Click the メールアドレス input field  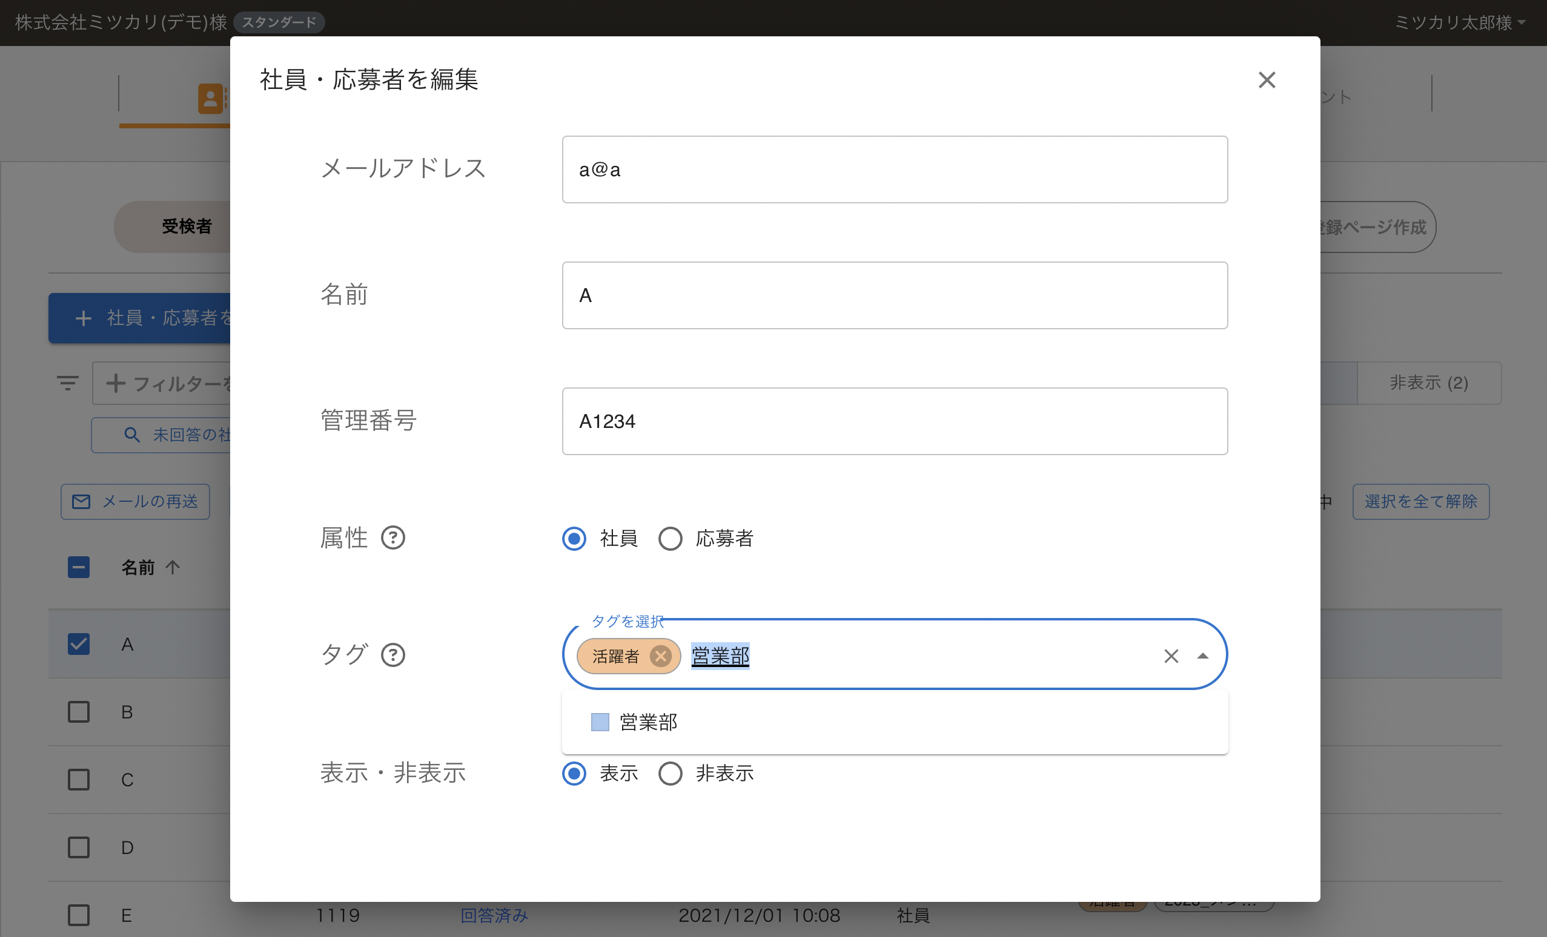click(x=894, y=169)
